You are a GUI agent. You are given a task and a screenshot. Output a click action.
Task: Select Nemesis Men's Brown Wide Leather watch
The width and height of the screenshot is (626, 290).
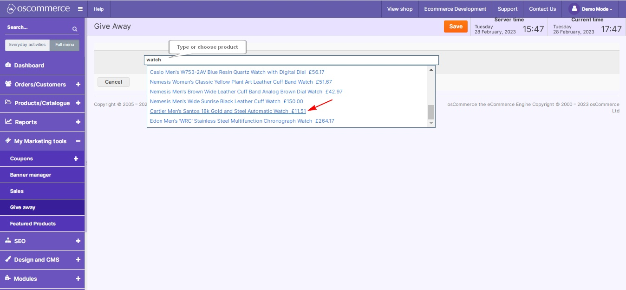point(246,92)
